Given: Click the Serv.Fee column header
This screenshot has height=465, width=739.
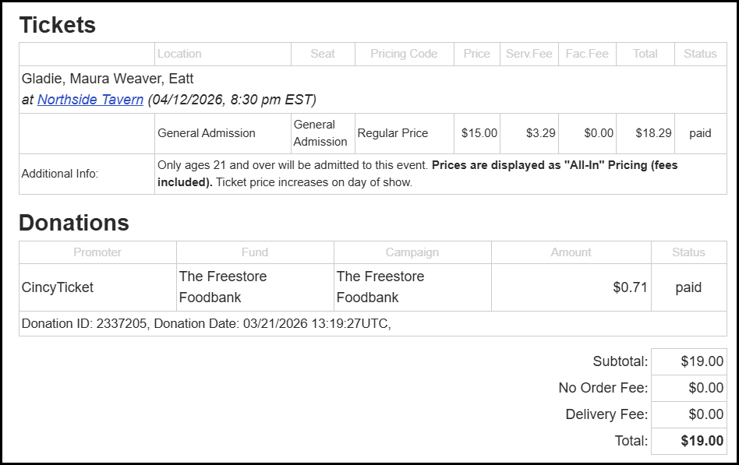Looking at the screenshot, I should click(x=529, y=54).
